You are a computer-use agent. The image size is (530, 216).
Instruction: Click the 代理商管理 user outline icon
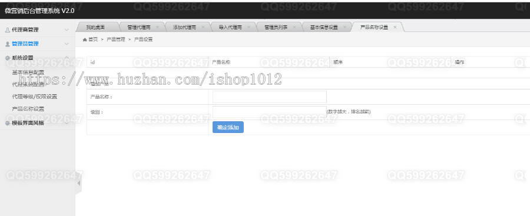pos(8,30)
